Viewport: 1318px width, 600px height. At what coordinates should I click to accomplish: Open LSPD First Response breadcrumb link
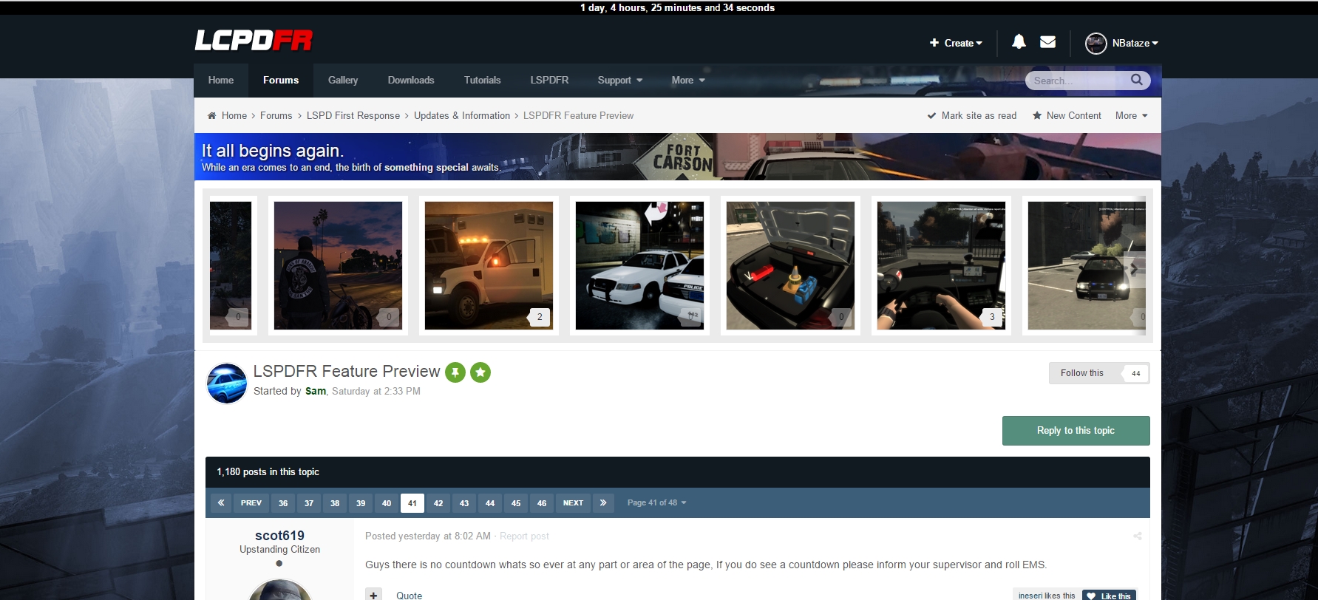(353, 116)
